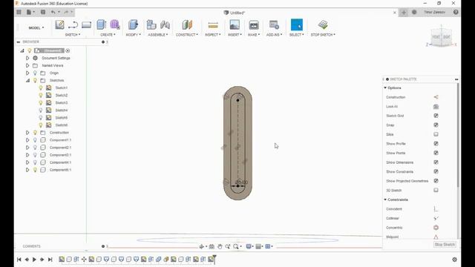
Task: Click the Add-Ins scripts icon
Action: tap(274, 24)
